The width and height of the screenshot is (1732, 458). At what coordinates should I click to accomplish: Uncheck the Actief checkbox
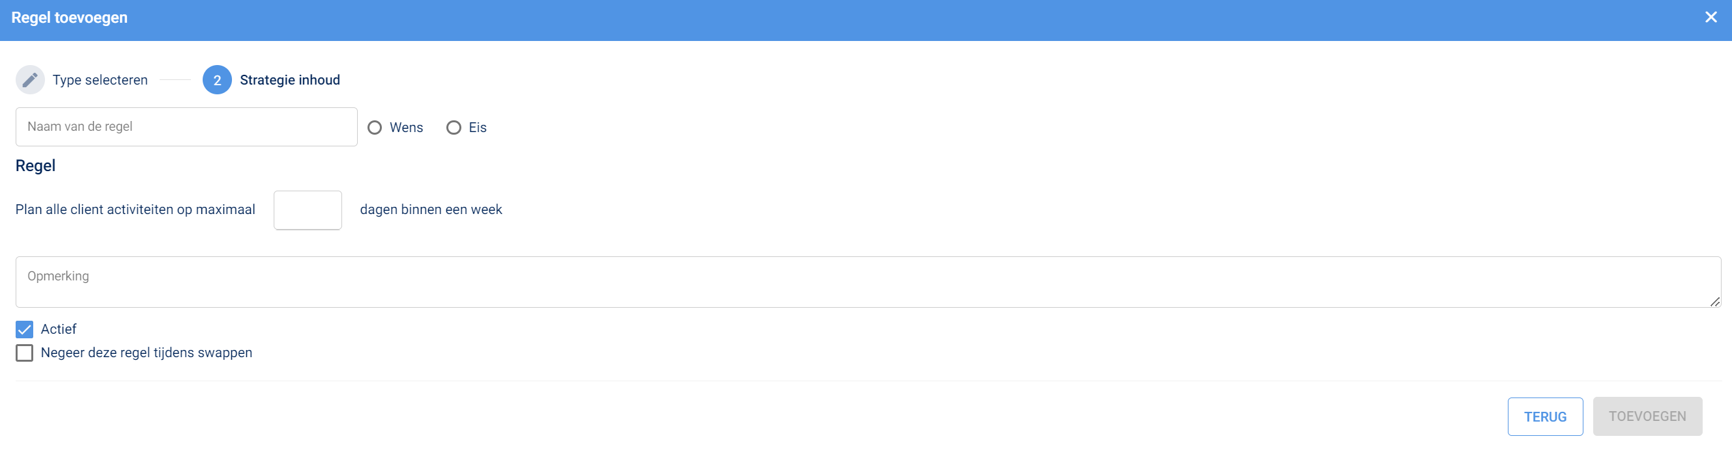(x=24, y=329)
